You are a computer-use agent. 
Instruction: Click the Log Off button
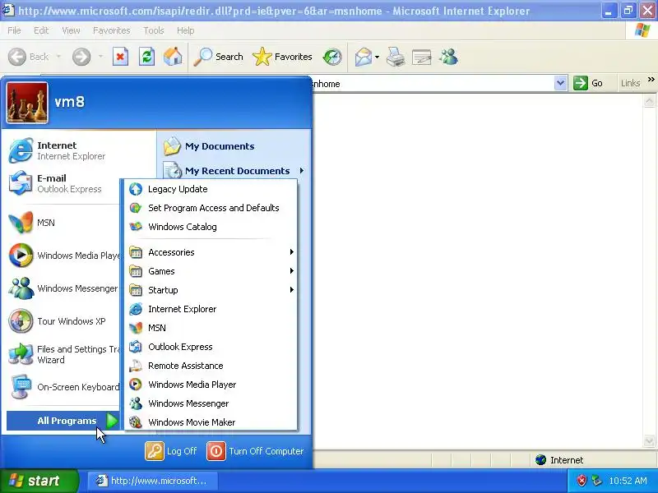coord(171,451)
